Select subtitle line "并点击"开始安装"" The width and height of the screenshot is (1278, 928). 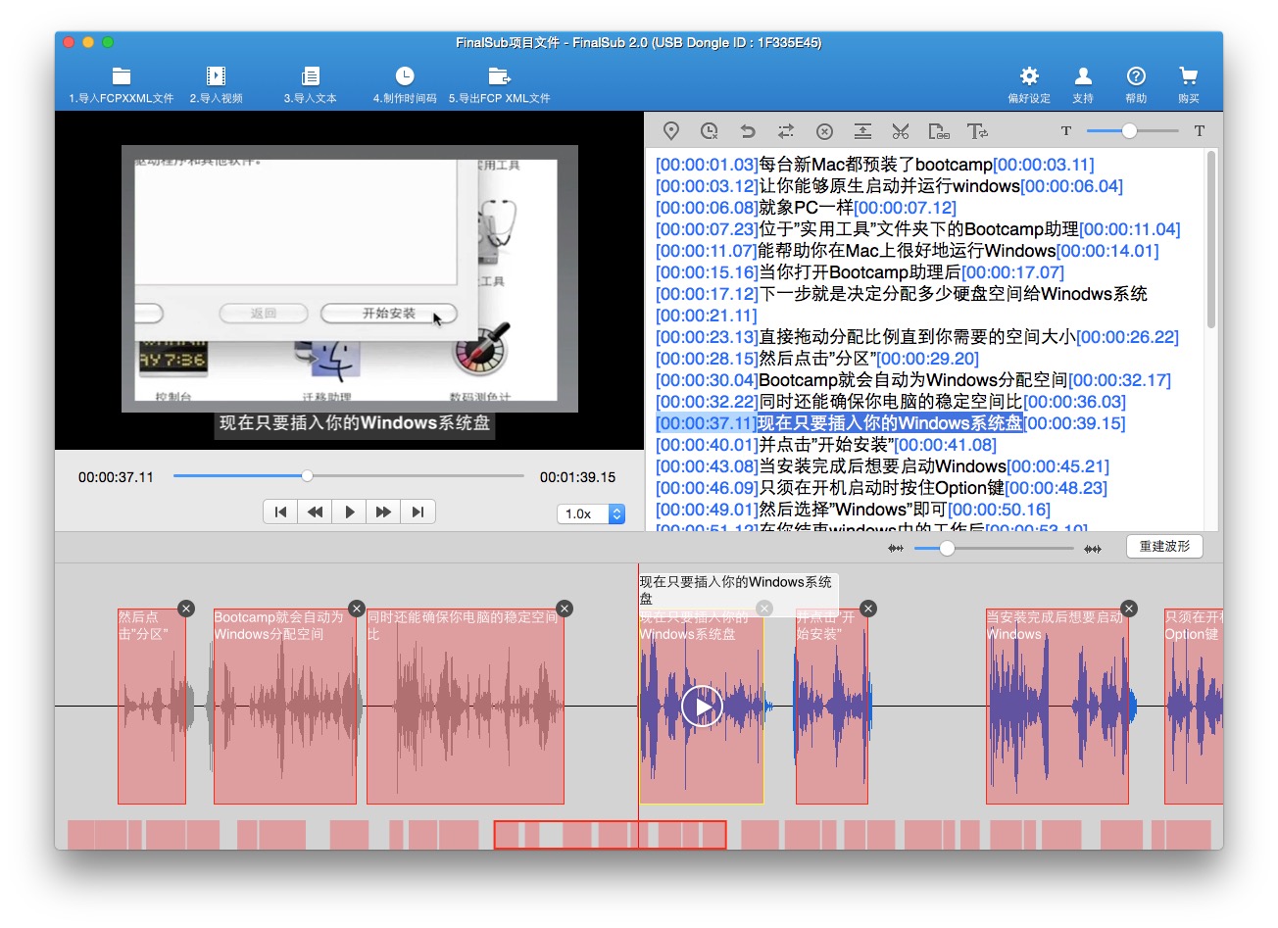coord(826,445)
